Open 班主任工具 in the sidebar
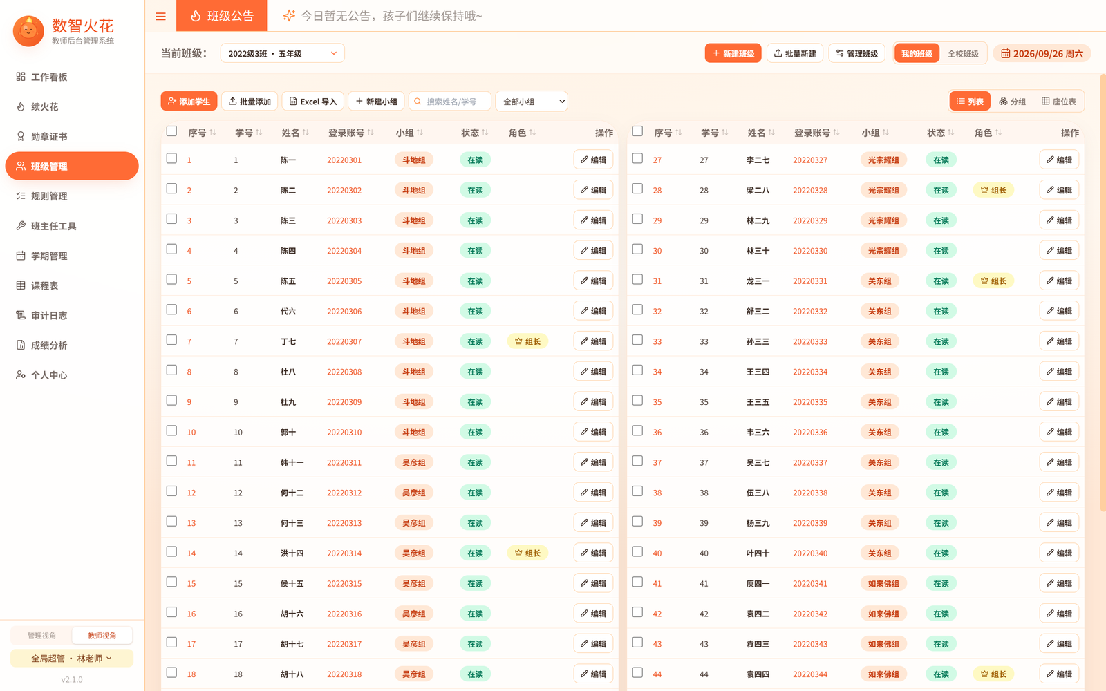This screenshot has height=691, width=1106. coord(72,226)
